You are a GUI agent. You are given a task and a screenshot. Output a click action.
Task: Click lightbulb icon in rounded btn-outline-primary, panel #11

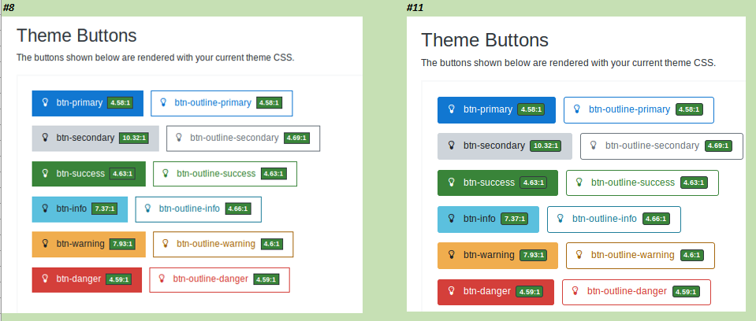576,109
